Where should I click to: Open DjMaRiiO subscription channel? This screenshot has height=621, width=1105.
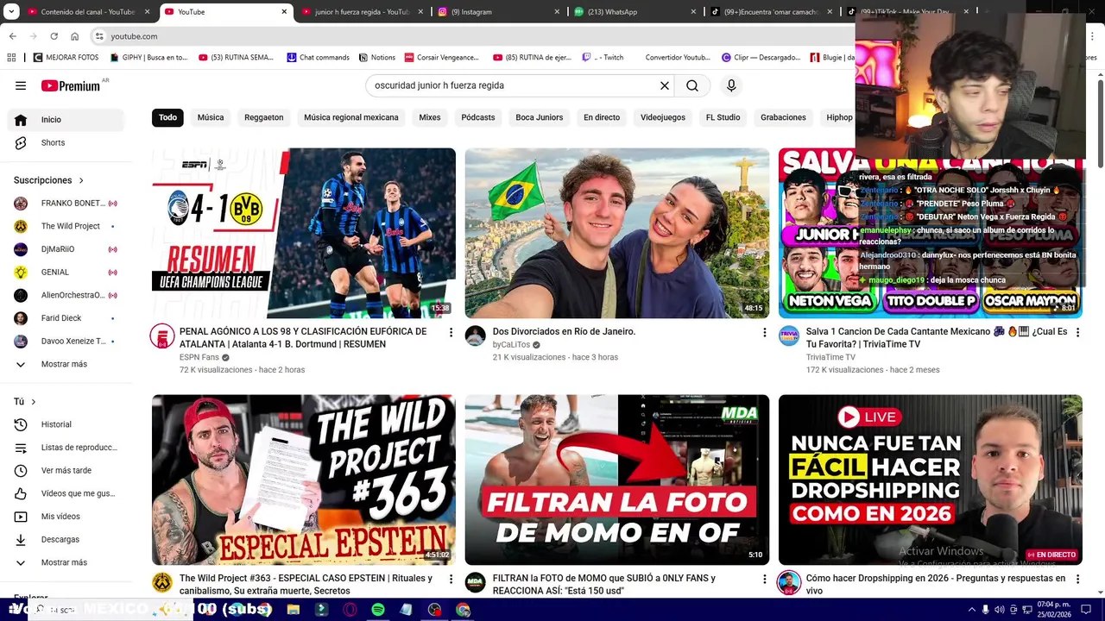[66, 249]
